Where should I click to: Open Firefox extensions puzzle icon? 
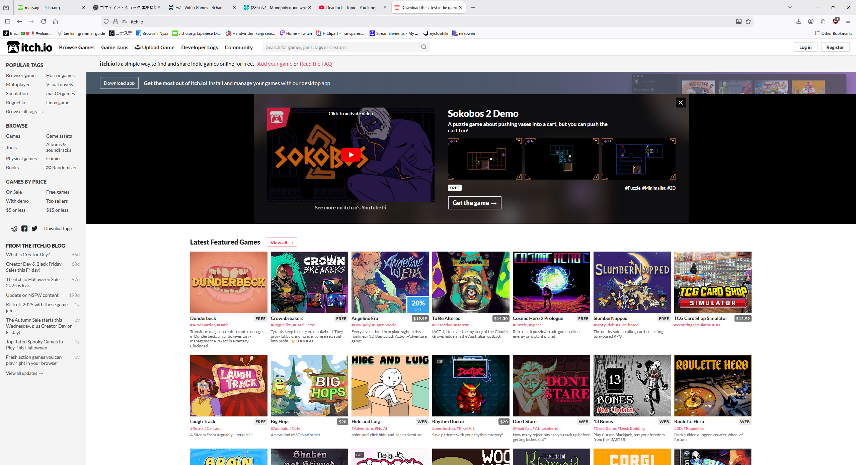coord(823,21)
